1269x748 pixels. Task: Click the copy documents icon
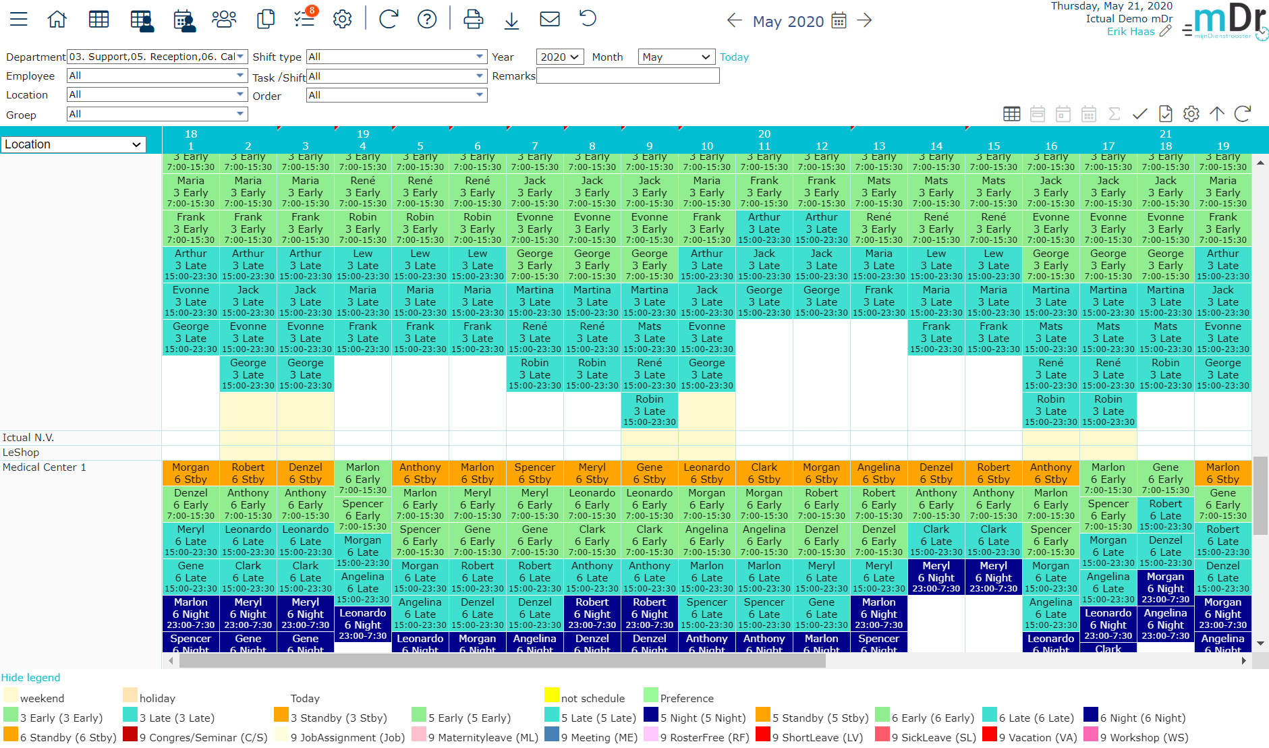click(266, 19)
